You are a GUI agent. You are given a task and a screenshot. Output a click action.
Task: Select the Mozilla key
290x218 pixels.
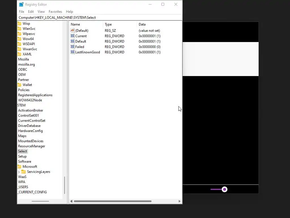point(24,59)
